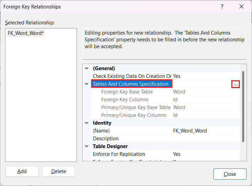Open the Tables And Columns Specification ellipsis button
This screenshot has width=252, height=186.
point(236,84)
